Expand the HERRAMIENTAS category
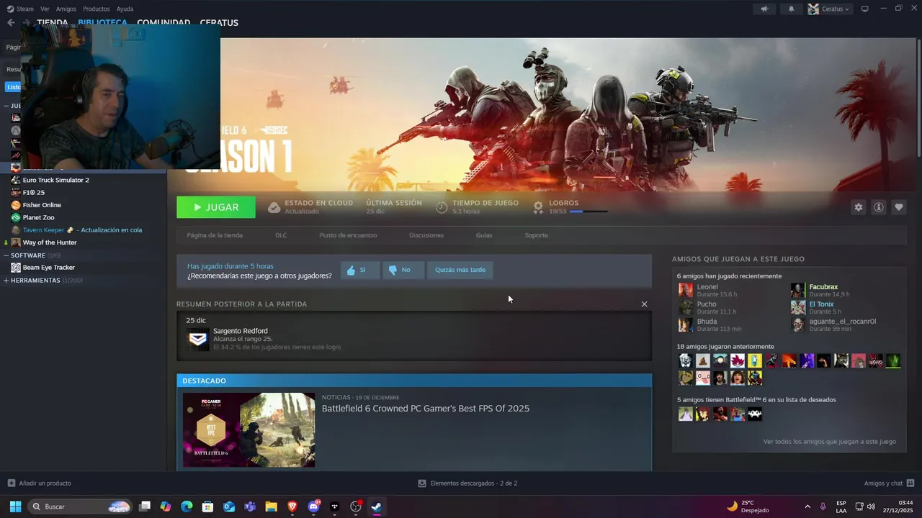 tap(6, 281)
